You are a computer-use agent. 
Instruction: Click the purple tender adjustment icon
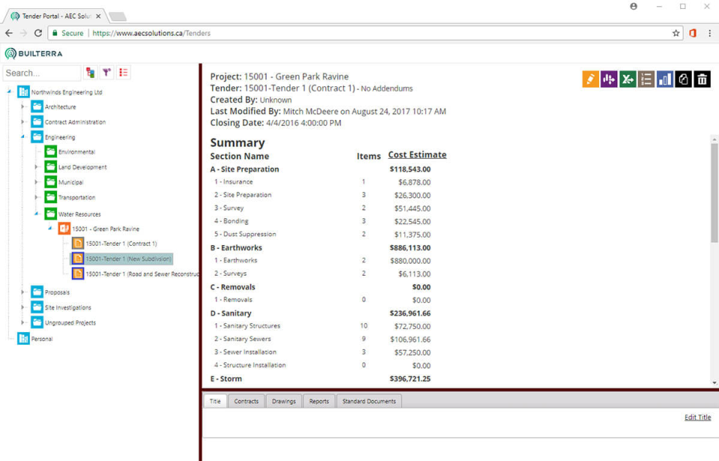[x=609, y=78]
